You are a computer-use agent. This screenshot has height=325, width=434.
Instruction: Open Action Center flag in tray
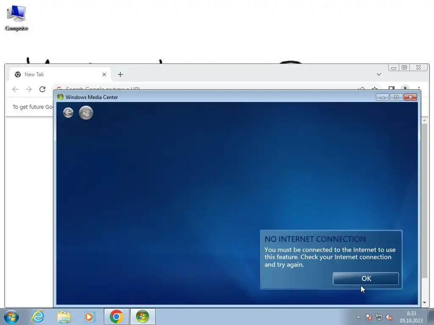368,317
